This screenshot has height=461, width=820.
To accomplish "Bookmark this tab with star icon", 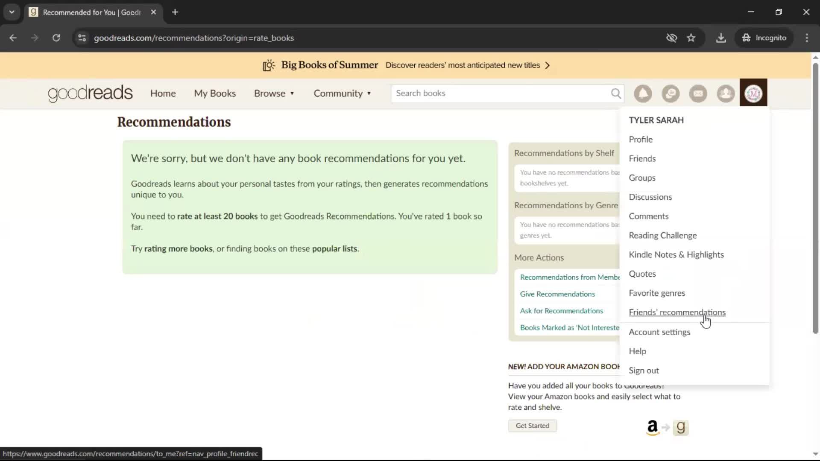I will click(x=691, y=38).
